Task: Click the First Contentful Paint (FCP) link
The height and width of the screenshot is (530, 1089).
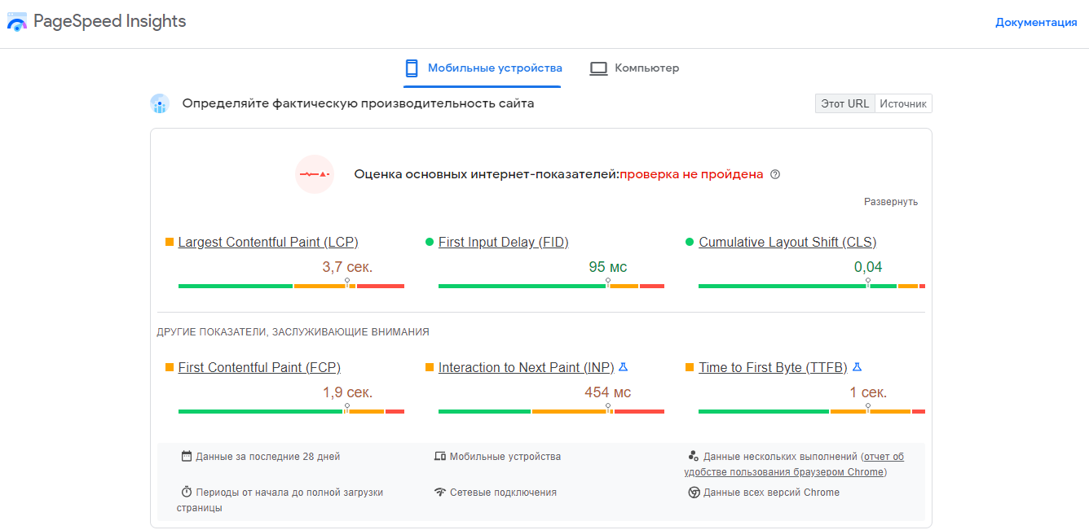Action: 259,367
